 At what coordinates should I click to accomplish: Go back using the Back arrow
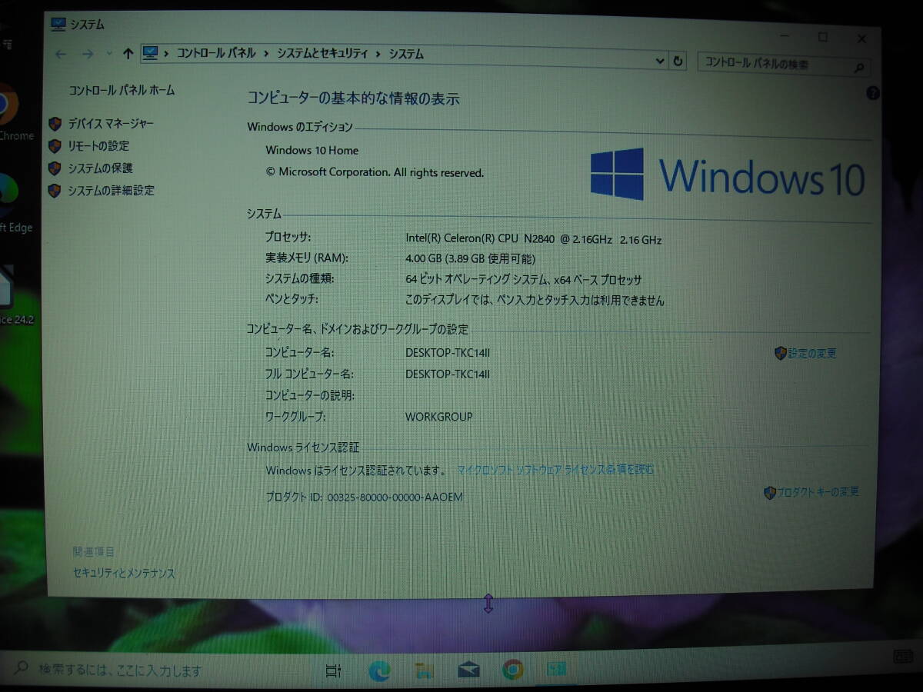[62, 54]
